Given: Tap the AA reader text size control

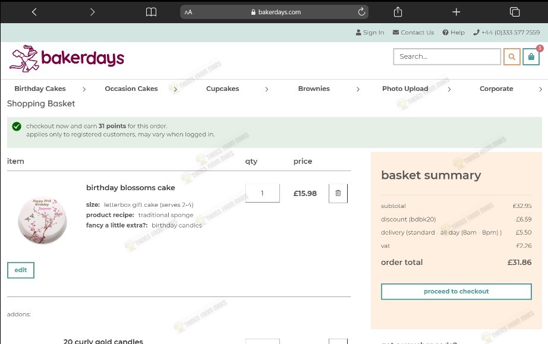Looking at the screenshot, I should click(188, 12).
